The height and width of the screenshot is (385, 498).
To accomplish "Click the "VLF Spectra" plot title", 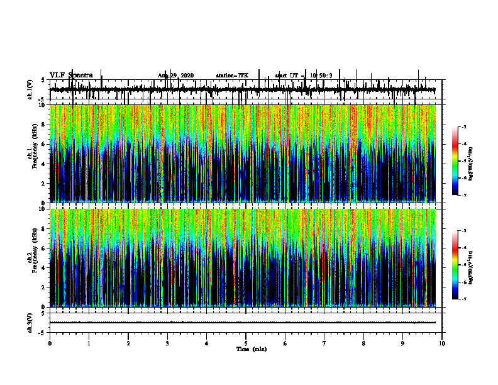I will [71, 75].
